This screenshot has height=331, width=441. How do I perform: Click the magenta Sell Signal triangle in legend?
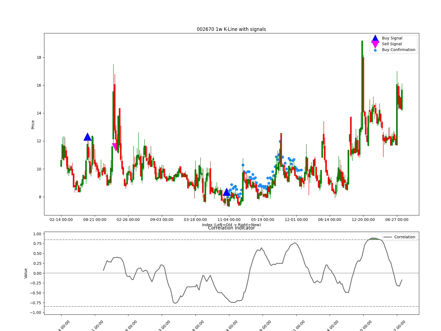[375, 44]
